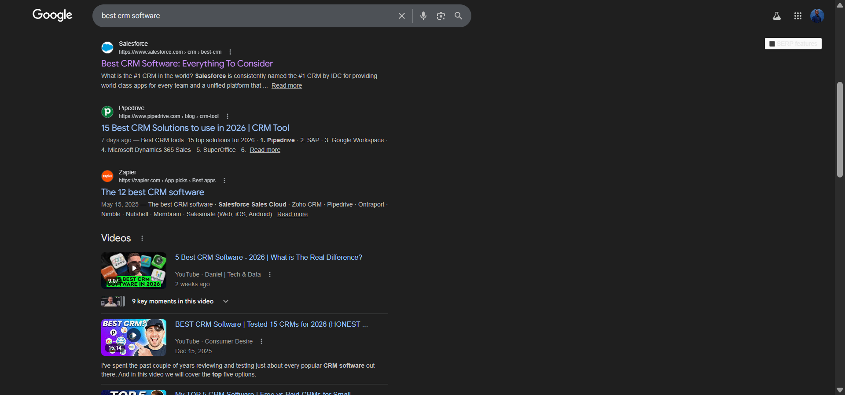Image resolution: width=845 pixels, height=395 pixels.
Task: Open search by image lens icon
Action: point(441,16)
